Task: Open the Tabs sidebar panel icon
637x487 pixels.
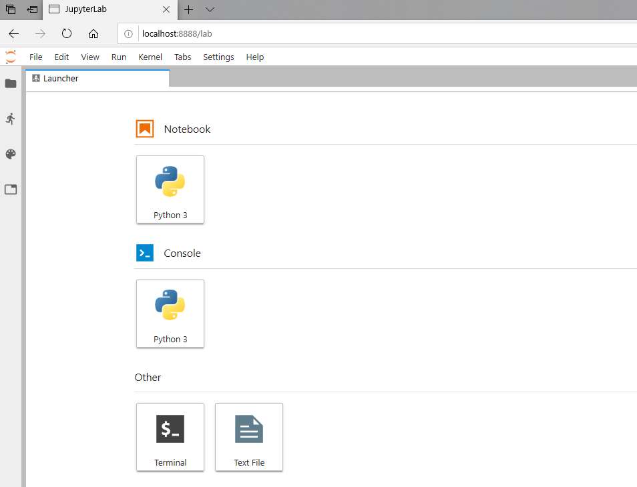Action: click(11, 189)
